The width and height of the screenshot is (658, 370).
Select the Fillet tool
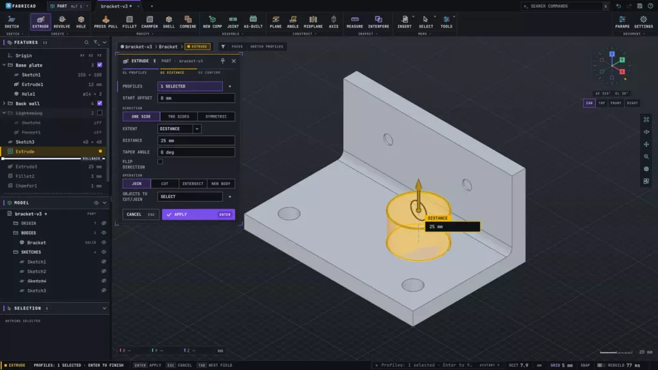point(129,21)
